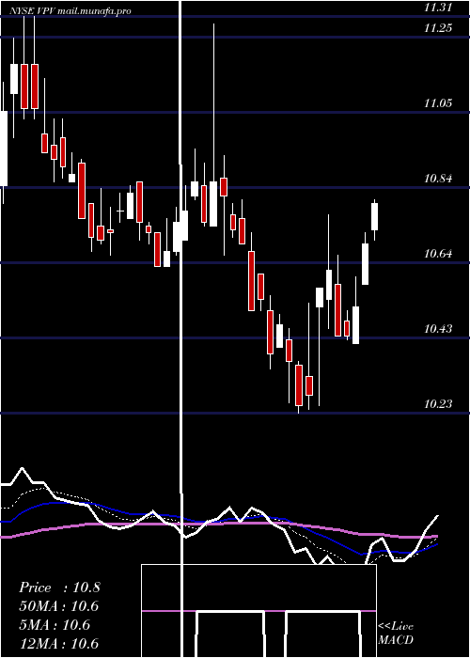Viewport: 470px width, 658px height.
Task: Click the Price : 10.8 readout
Action: coord(59,587)
